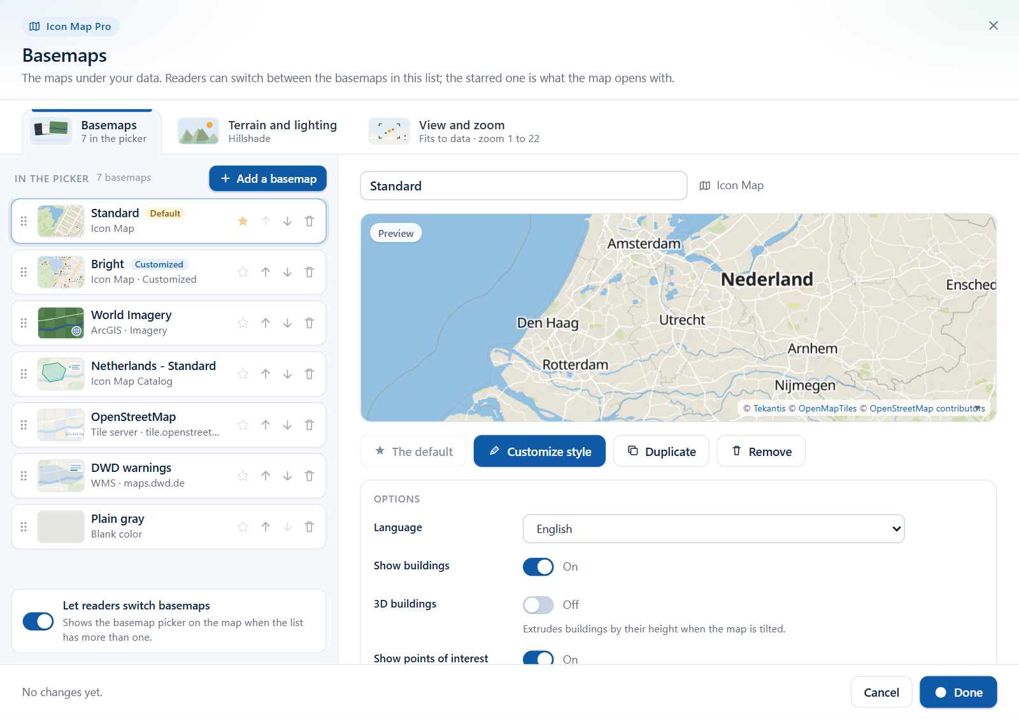Close the Basemaps dialog
Screen dimensions: 1019x719
coord(994,25)
